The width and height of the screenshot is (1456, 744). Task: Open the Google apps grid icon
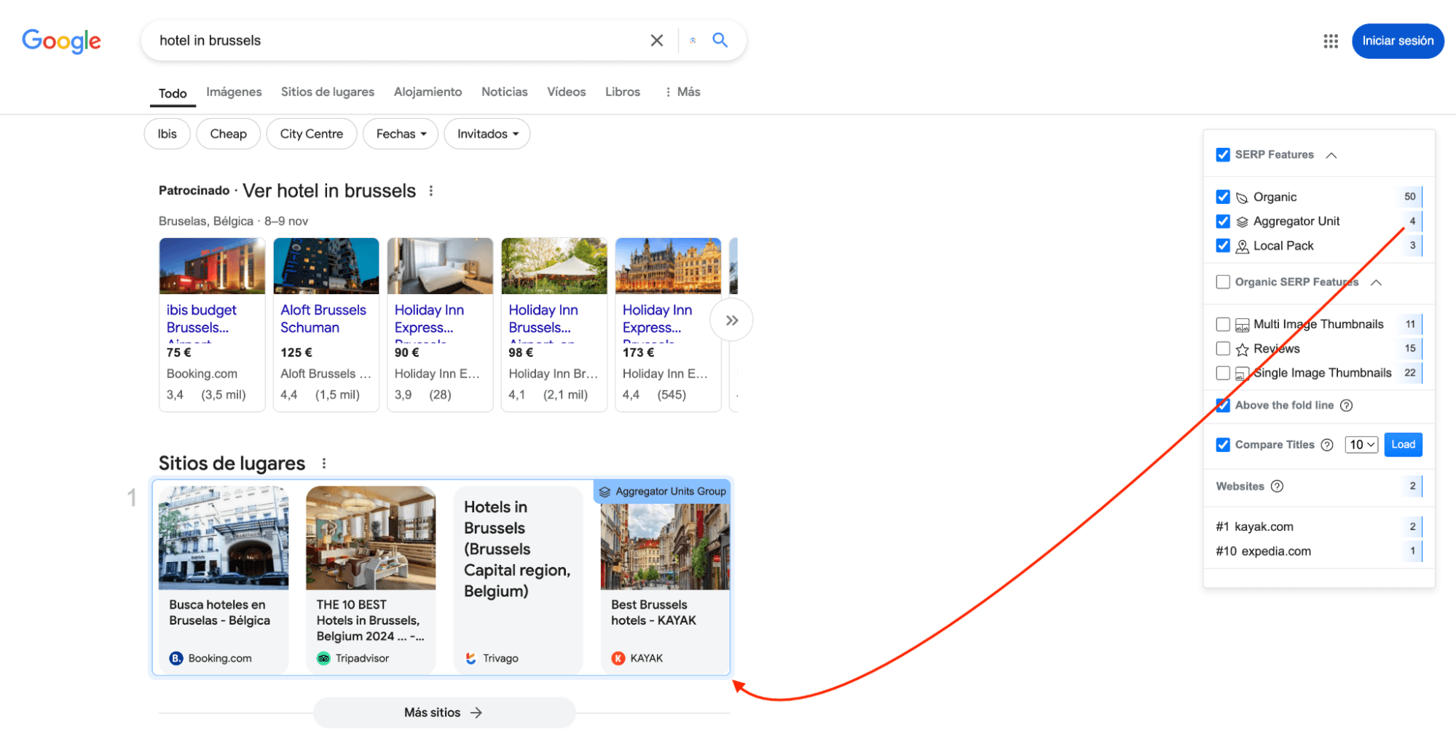[x=1331, y=41]
